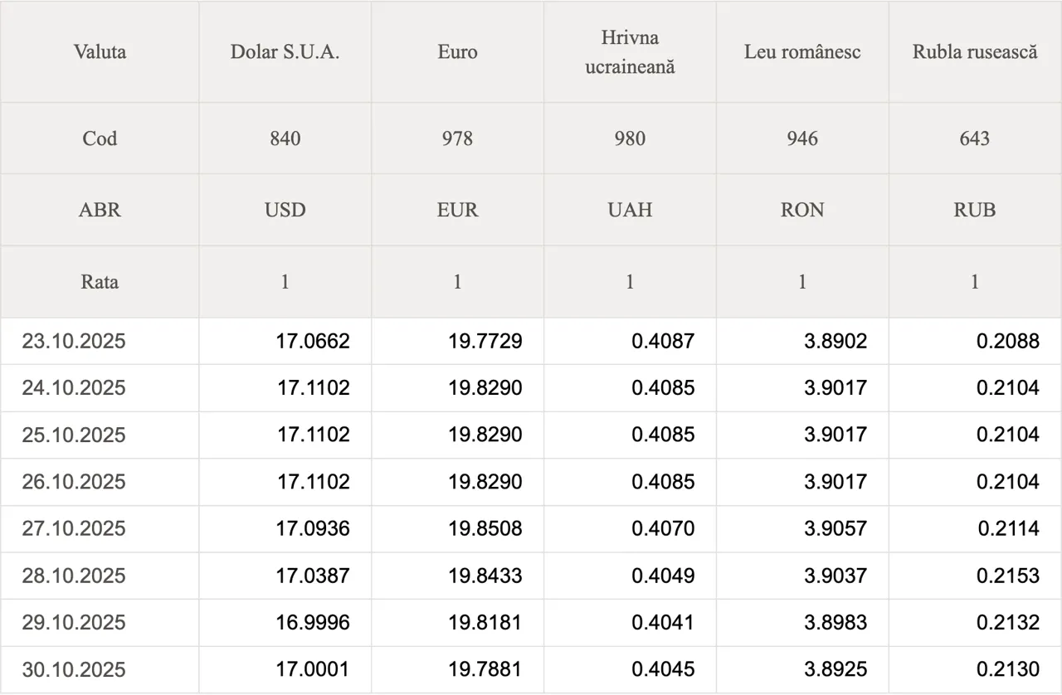Viewport: 1062px width, 695px height.
Task: Click the Rata row label cell
Action: (x=100, y=282)
